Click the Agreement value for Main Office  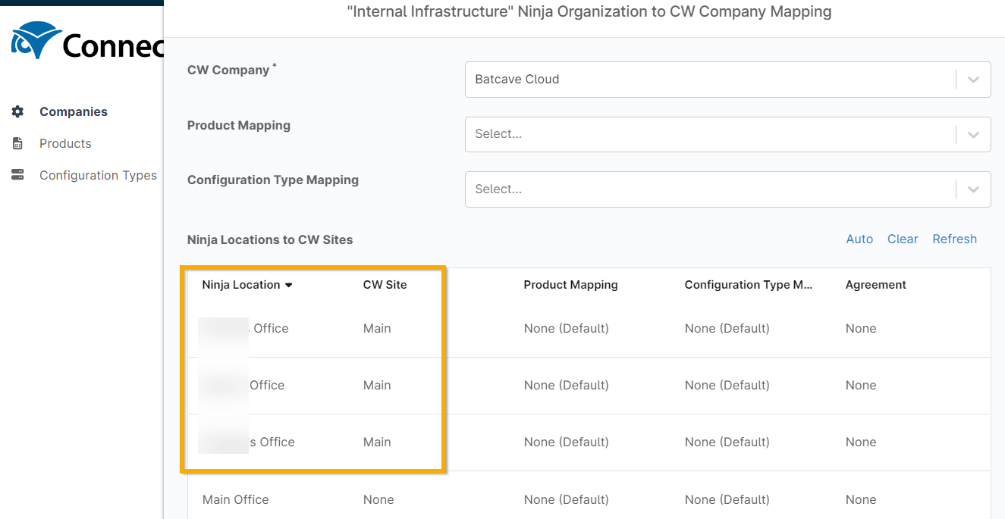(x=860, y=499)
